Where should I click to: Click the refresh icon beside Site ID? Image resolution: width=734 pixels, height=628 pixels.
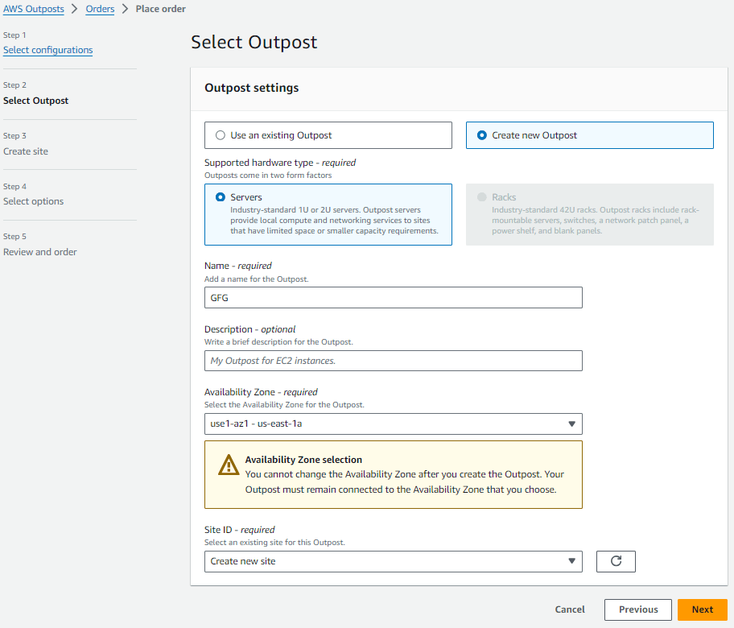pyautogui.click(x=616, y=561)
